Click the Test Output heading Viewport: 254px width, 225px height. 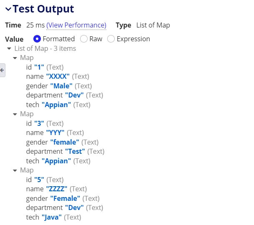point(43,9)
